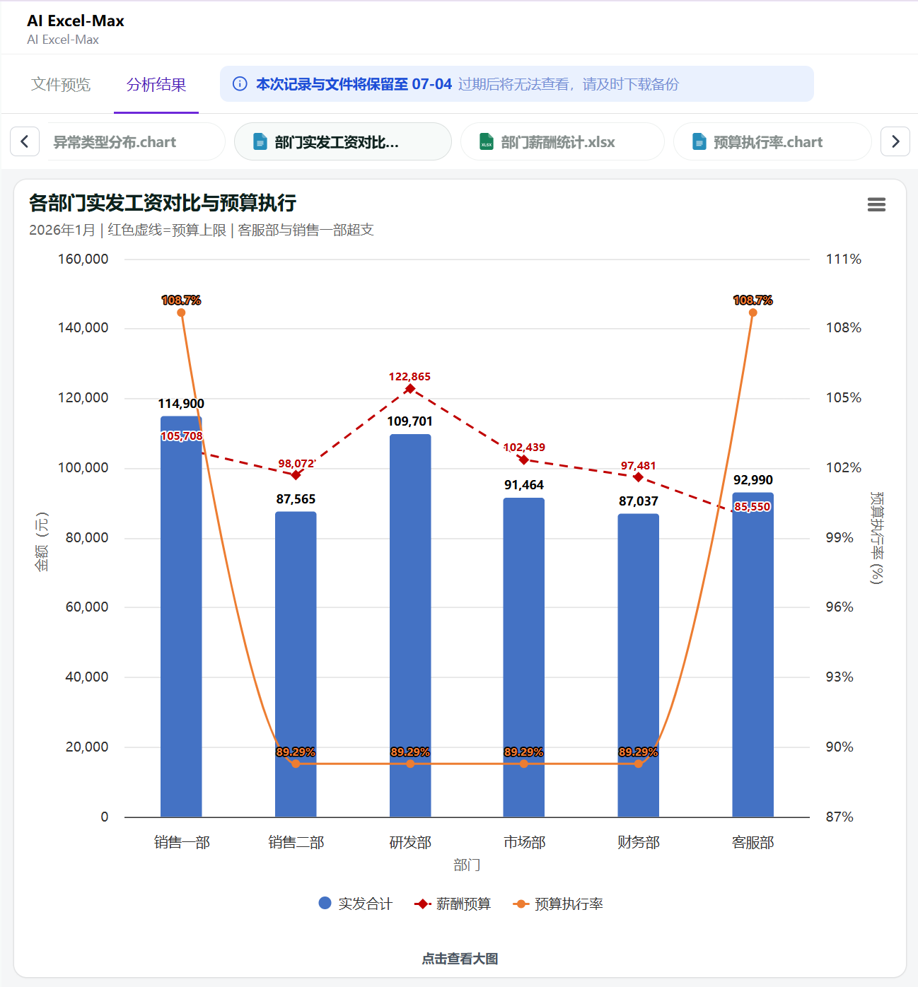Click the info icon in the retention notice
The image size is (918, 987).
[x=240, y=84]
